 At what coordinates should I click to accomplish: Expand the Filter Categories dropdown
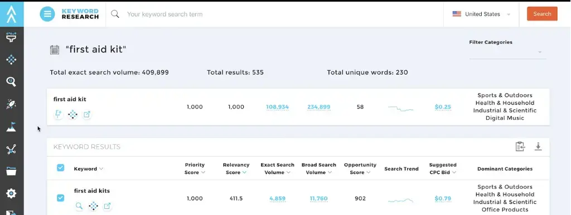click(x=507, y=52)
